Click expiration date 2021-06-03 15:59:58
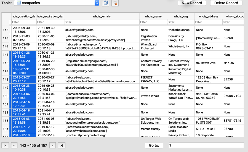248x152 pixels. 50,121
